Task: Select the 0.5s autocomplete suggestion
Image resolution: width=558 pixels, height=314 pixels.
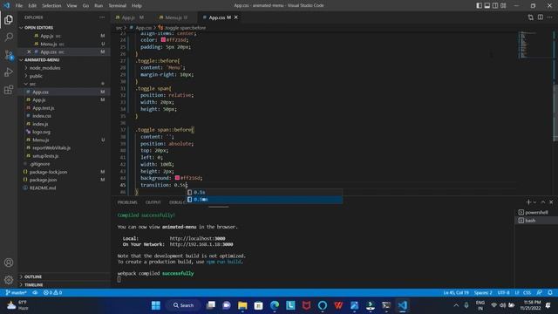Action: (x=265, y=192)
